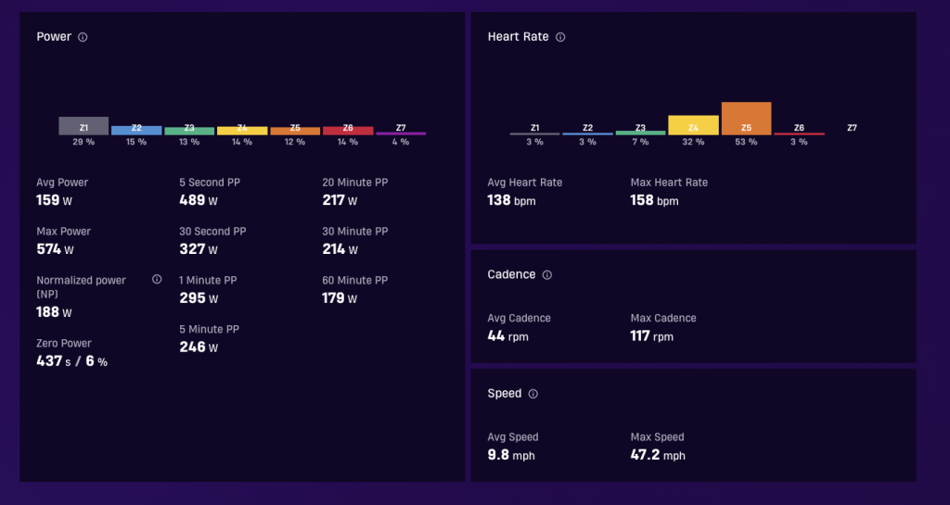Click the Normalized power value 188 W
This screenshot has height=505, width=950.
pyautogui.click(x=54, y=312)
